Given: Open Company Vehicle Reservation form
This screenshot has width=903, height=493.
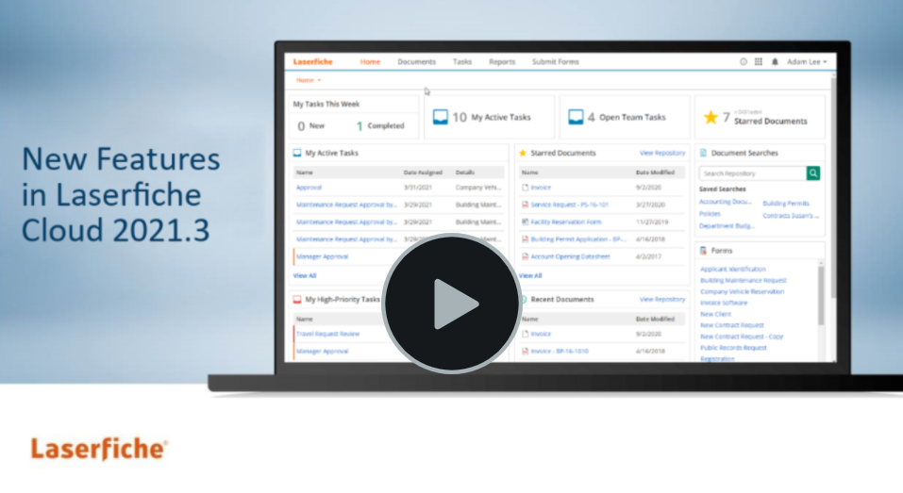Looking at the screenshot, I should tap(742, 291).
